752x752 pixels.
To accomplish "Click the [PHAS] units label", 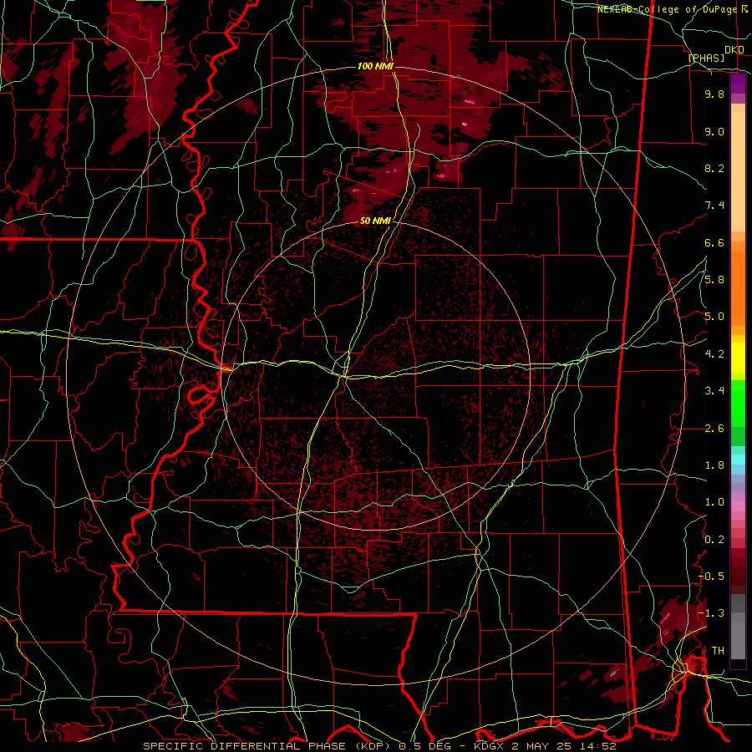I will point(706,58).
